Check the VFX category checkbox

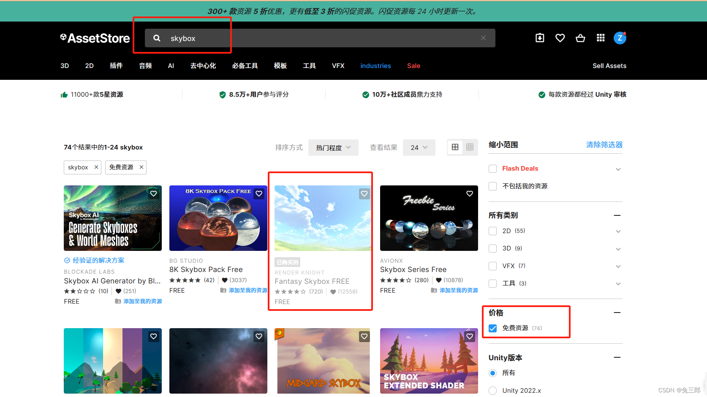(492, 266)
